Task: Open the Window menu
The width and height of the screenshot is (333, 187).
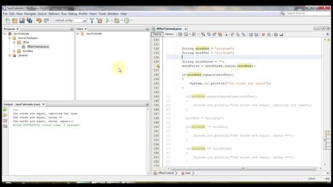Action: coord(113,14)
